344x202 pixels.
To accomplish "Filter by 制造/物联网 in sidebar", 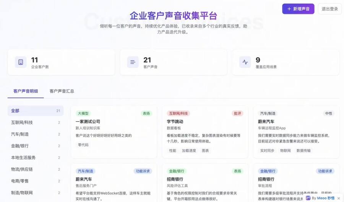I will click(36, 193).
